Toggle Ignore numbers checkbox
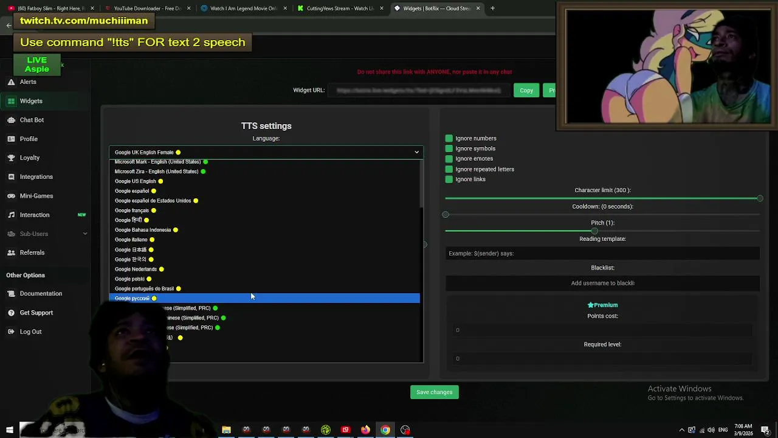Screen dimensions: 778x438 coord(449,138)
